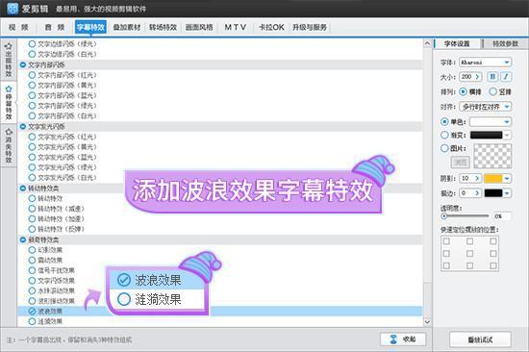Open 卡拉OK tab
The width and height of the screenshot is (529, 352).
click(271, 27)
